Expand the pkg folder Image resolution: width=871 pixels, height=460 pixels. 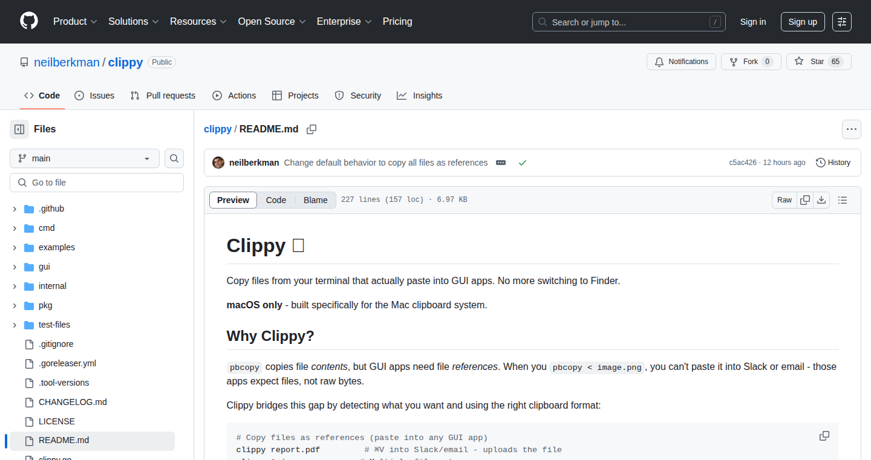coord(15,305)
